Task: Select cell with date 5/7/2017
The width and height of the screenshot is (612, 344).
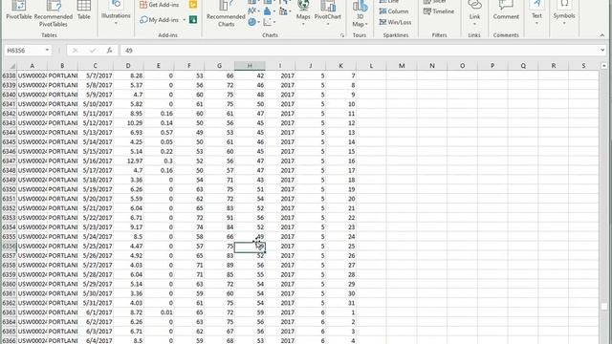Action: (x=96, y=75)
